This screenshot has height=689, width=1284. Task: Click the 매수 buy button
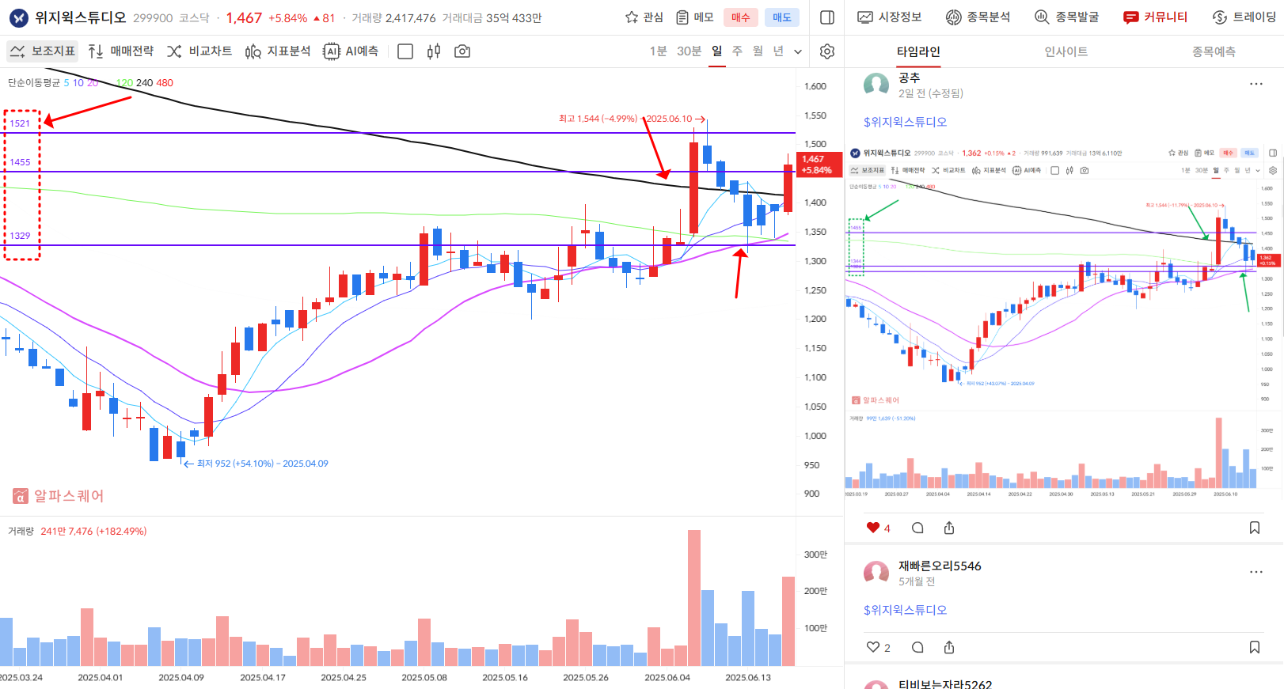coord(741,17)
